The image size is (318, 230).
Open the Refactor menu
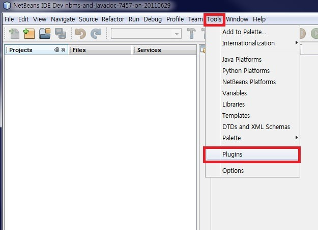(x=113, y=19)
